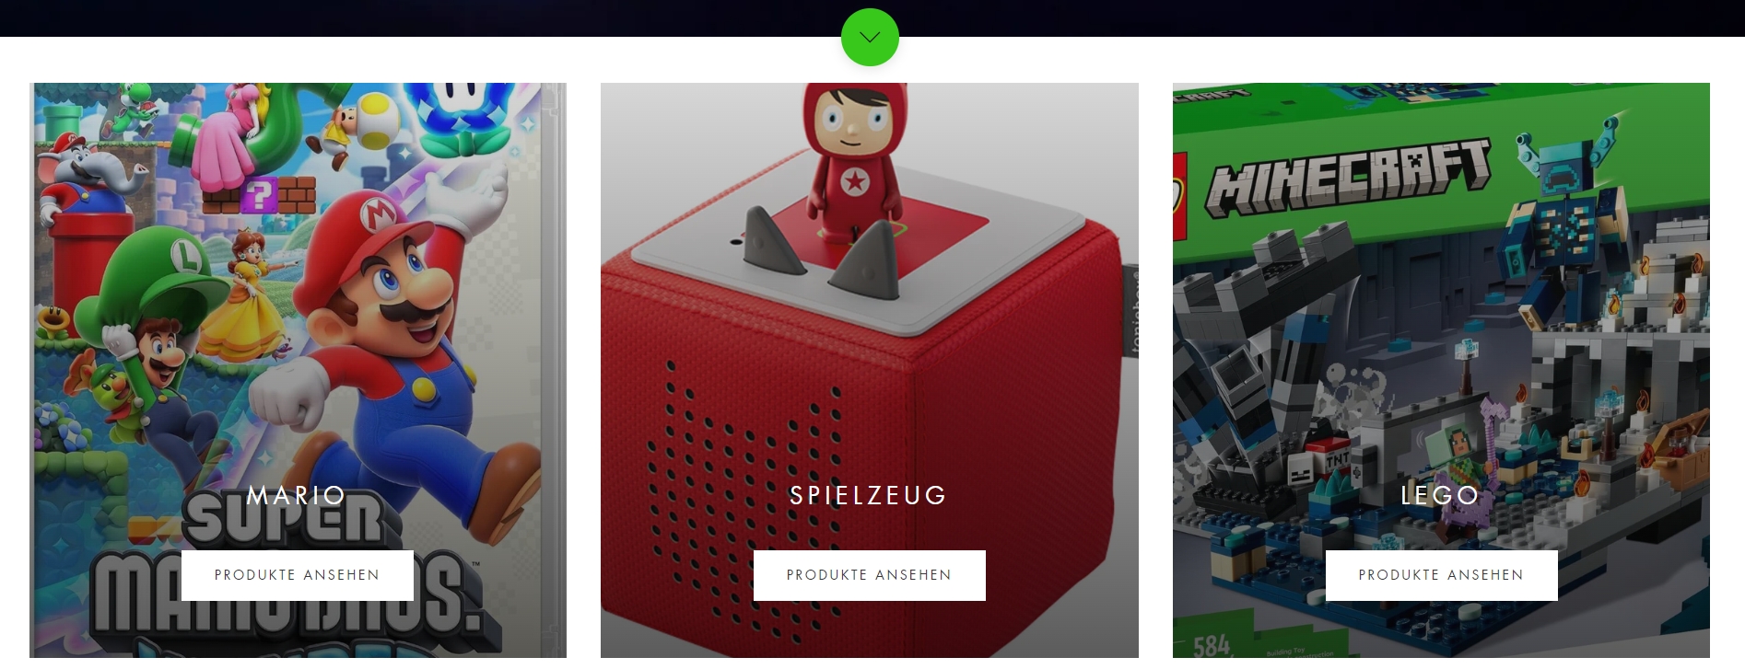Open Spielzeug products via Produkte Ansehen

[x=870, y=575]
